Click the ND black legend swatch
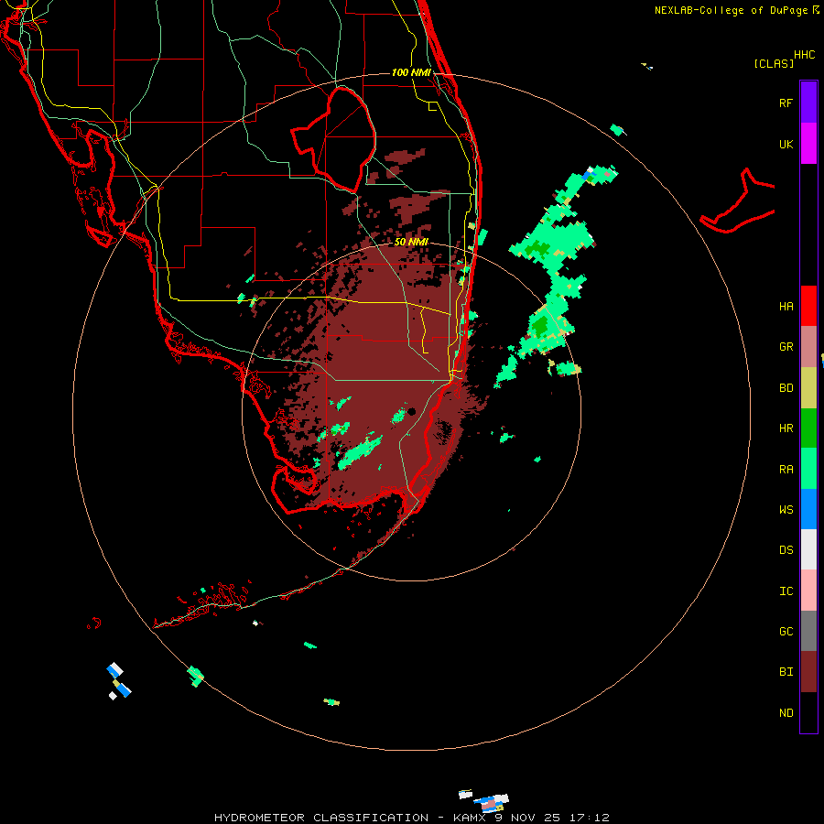Screen dimensions: 824x824 pyautogui.click(x=808, y=712)
